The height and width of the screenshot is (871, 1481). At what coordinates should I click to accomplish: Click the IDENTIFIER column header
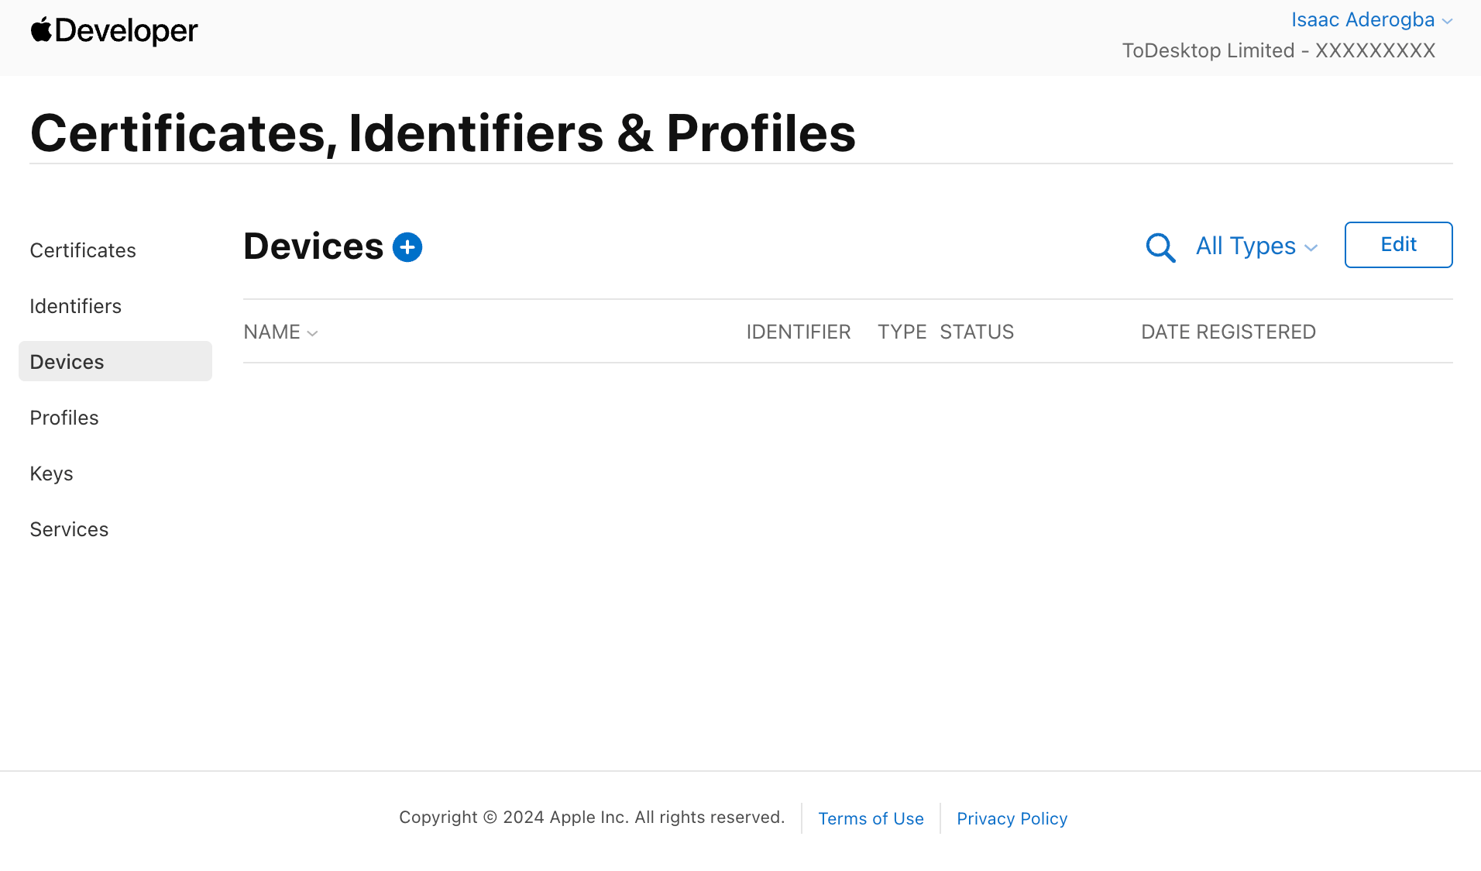[799, 332]
